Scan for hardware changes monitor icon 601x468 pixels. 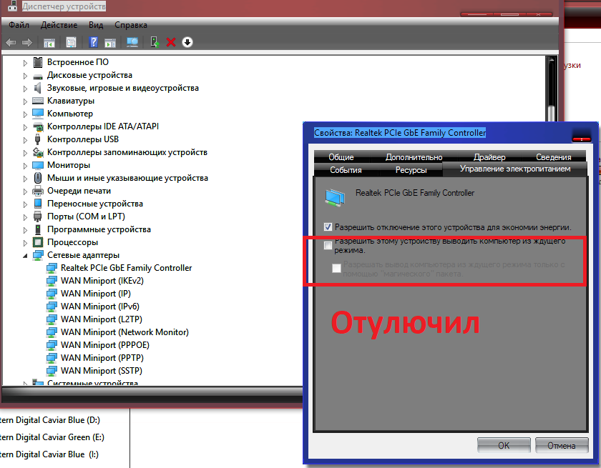[132, 42]
